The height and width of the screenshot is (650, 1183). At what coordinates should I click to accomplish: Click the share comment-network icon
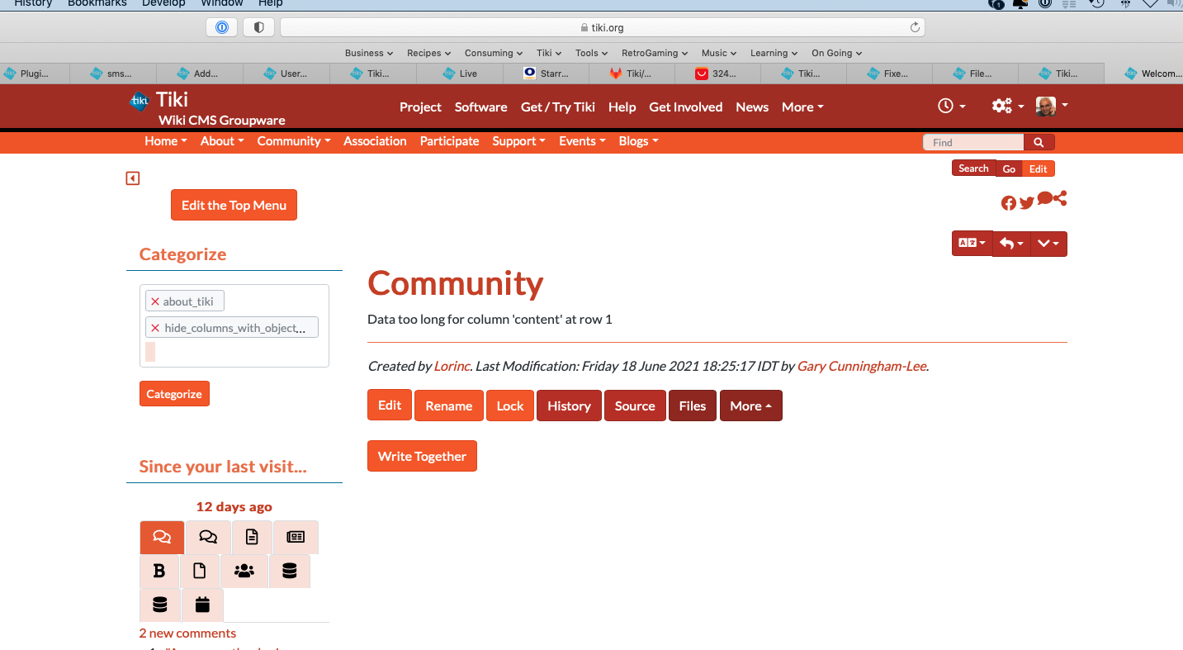coord(1052,199)
